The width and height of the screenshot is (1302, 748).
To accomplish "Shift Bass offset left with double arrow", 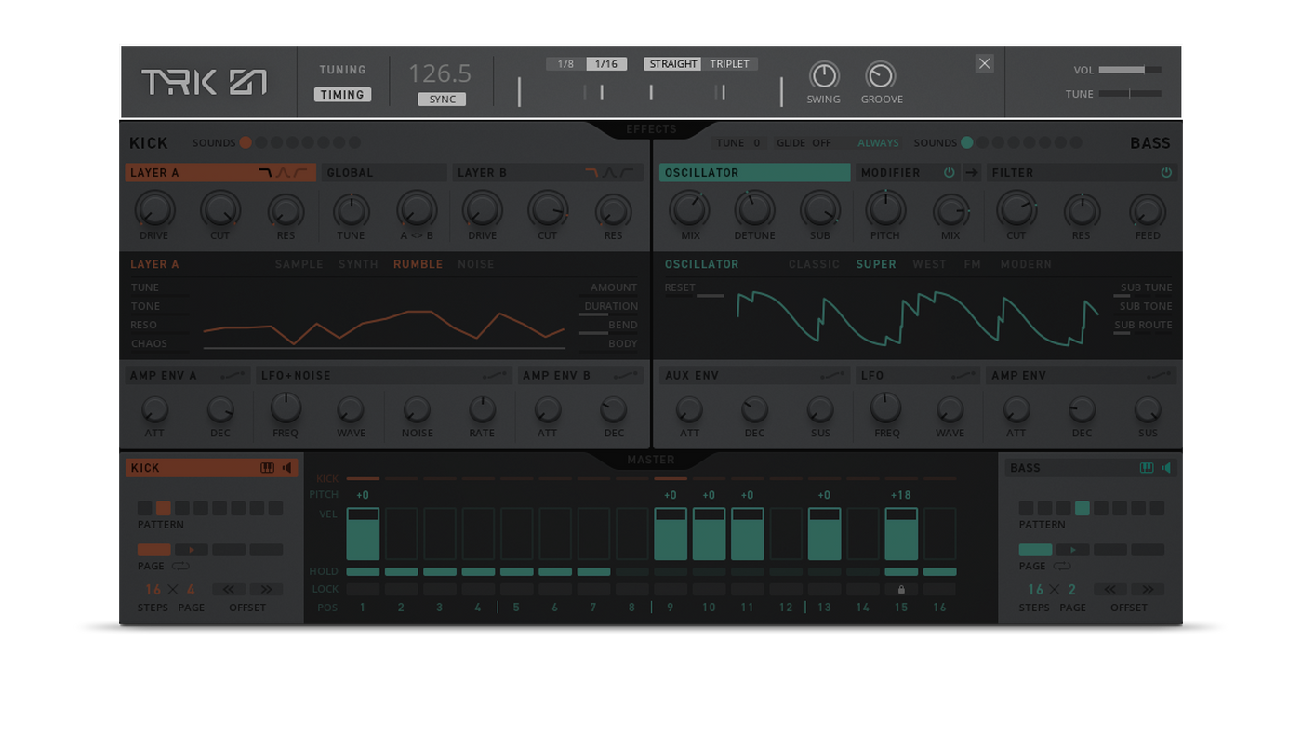I will coord(1110,589).
